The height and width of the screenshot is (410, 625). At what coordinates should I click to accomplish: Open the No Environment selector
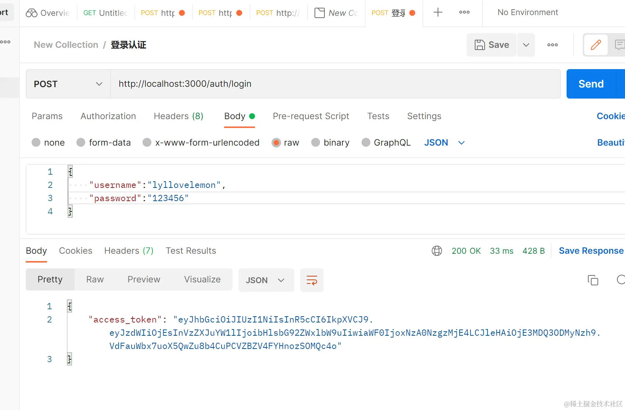click(x=528, y=13)
